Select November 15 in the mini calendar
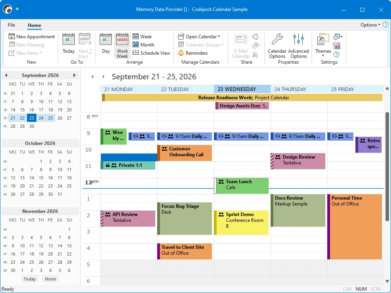Image resolution: width=391 pixels, height=293 pixels. click(69, 246)
